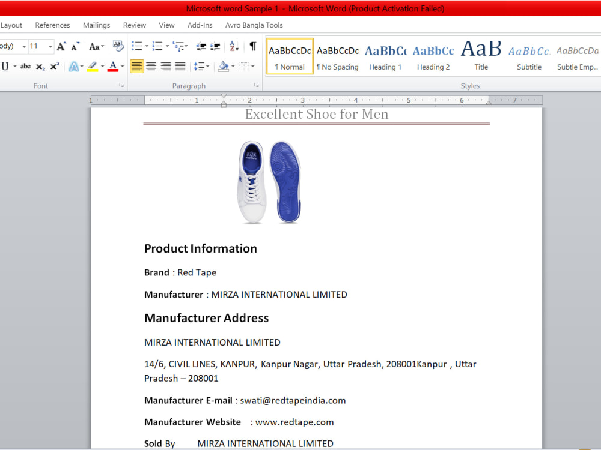Expand shading color dropdown arrow

[x=233, y=67]
